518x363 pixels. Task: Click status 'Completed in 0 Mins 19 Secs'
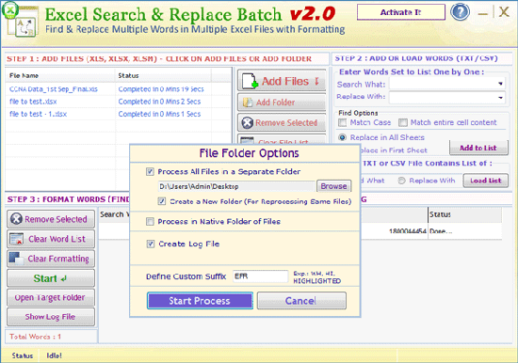tap(161, 89)
